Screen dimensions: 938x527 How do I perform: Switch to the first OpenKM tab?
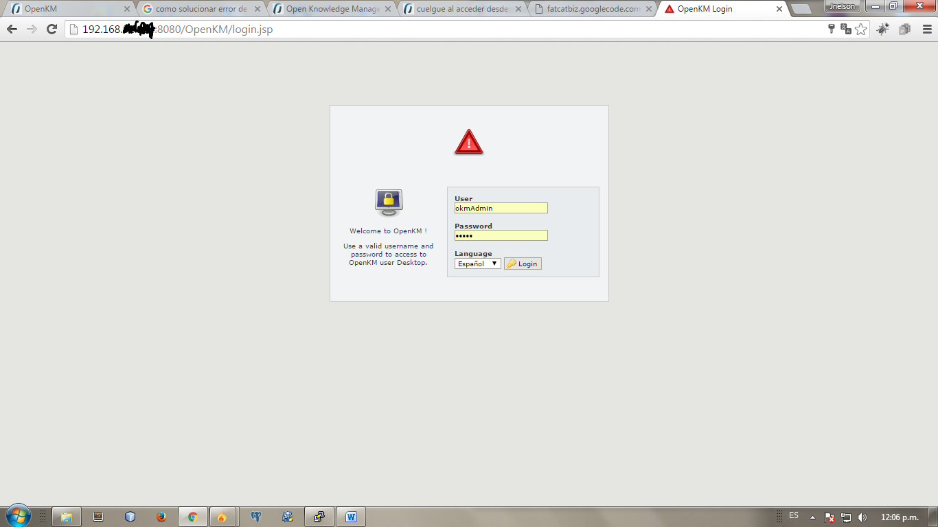67,9
